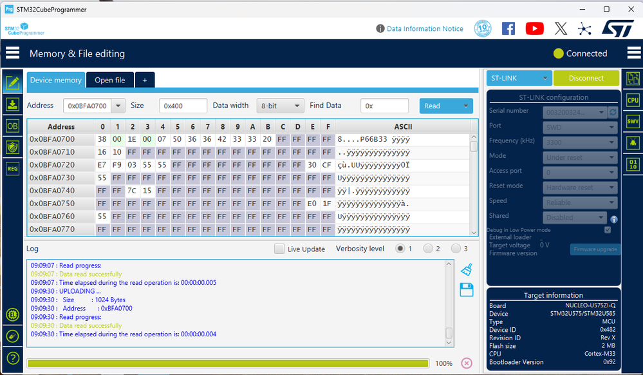
Task: Clear the log with the broom icon
Action: 467,269
